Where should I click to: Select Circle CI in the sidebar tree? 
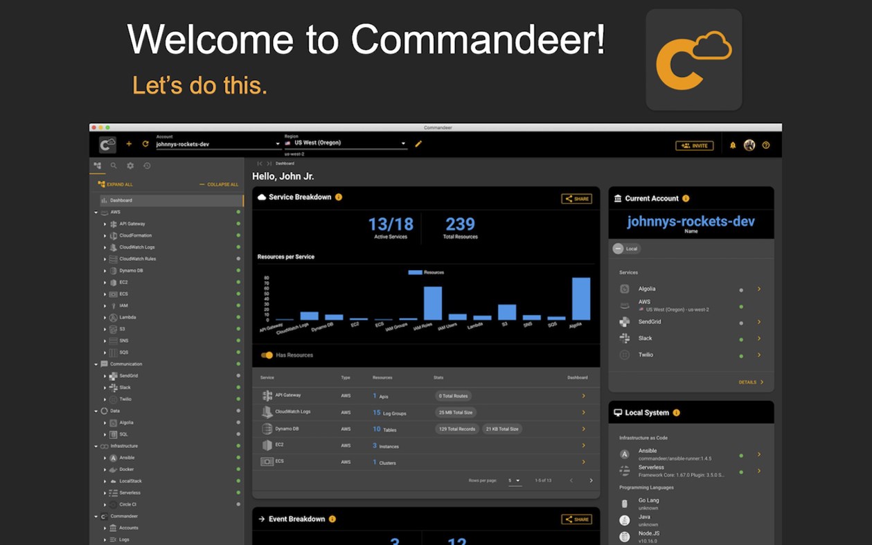click(x=127, y=505)
